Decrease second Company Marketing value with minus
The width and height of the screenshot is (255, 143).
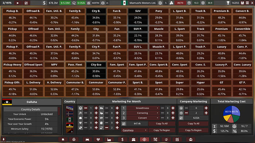186,113
